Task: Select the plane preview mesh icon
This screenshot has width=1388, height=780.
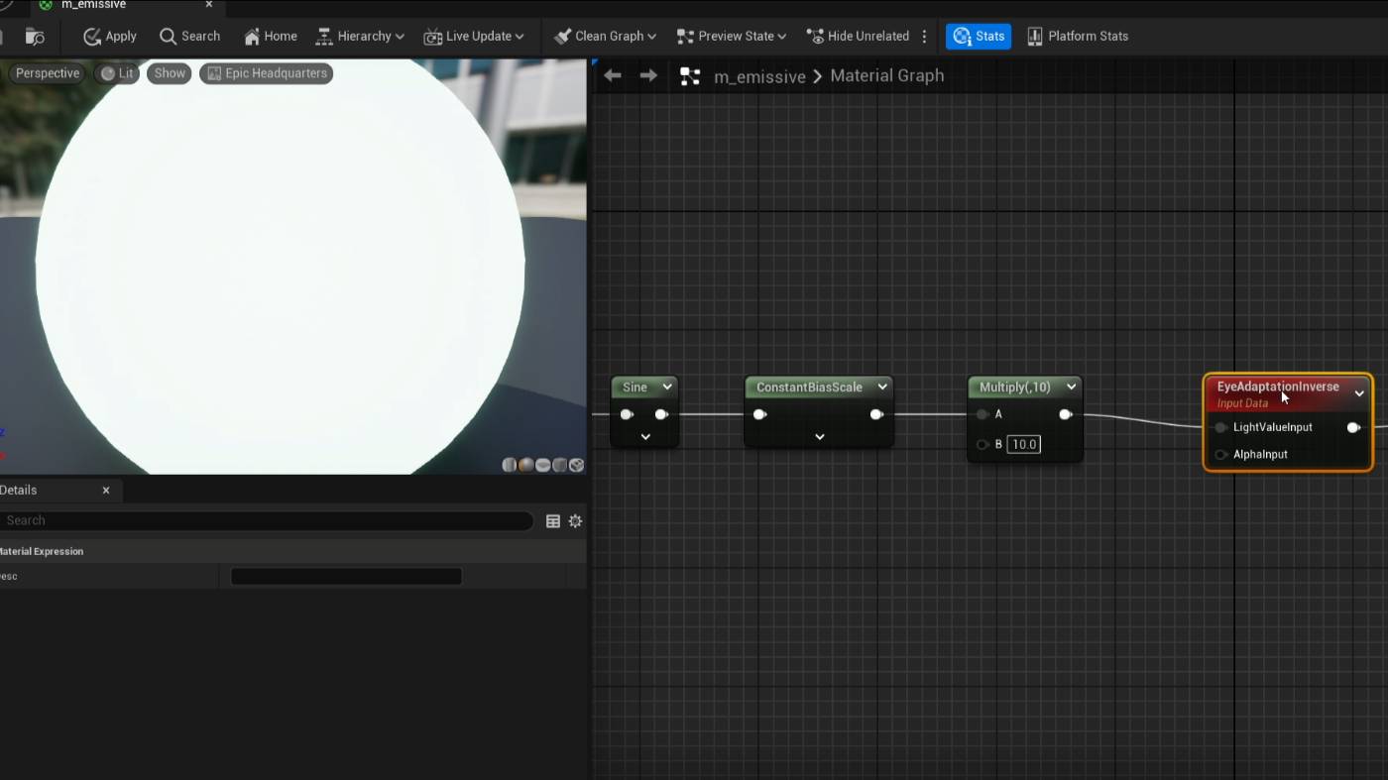Action: pos(542,465)
